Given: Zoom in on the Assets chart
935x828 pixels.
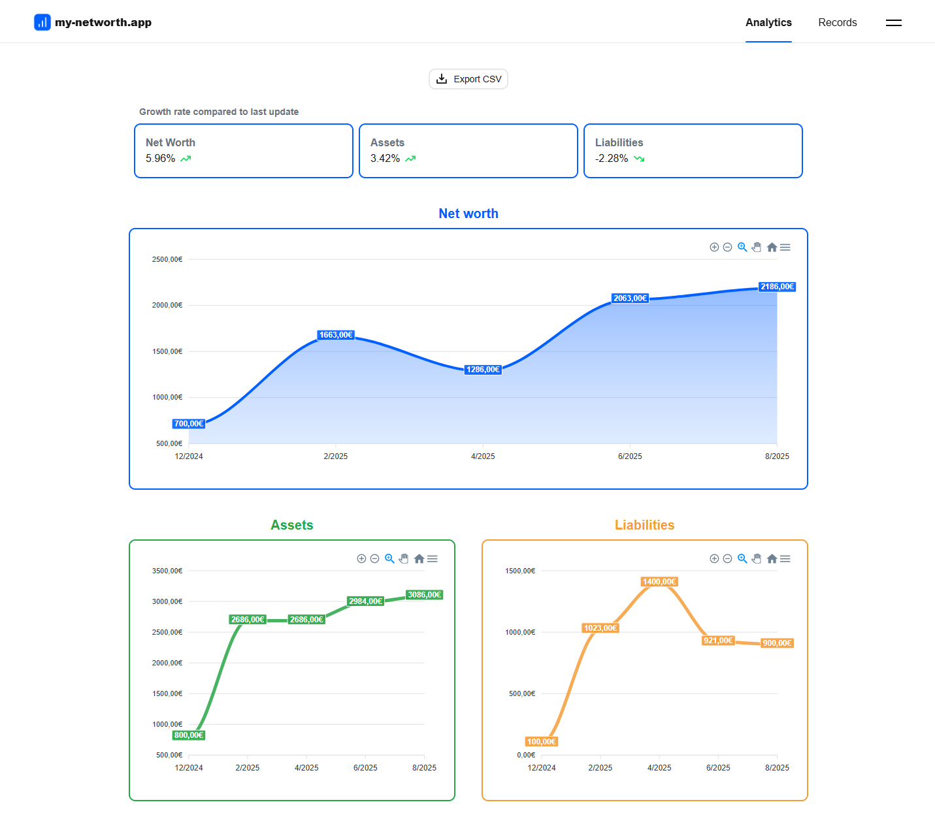Looking at the screenshot, I should tap(361, 559).
